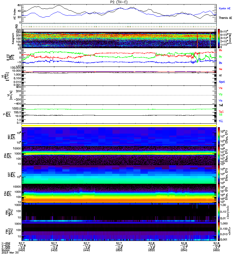The width and height of the screenshot is (241, 257).
Task: Click the 400 tick on velocity axis
Action: 19,87
